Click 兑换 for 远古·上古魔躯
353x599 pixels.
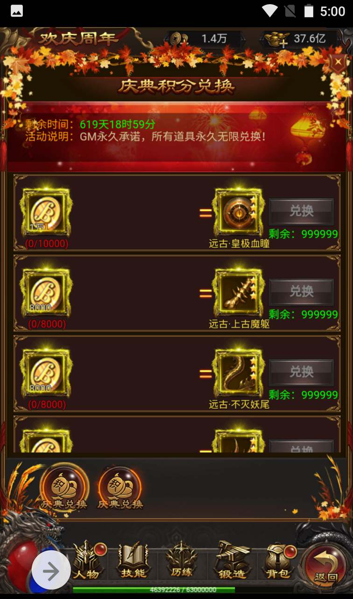click(301, 292)
